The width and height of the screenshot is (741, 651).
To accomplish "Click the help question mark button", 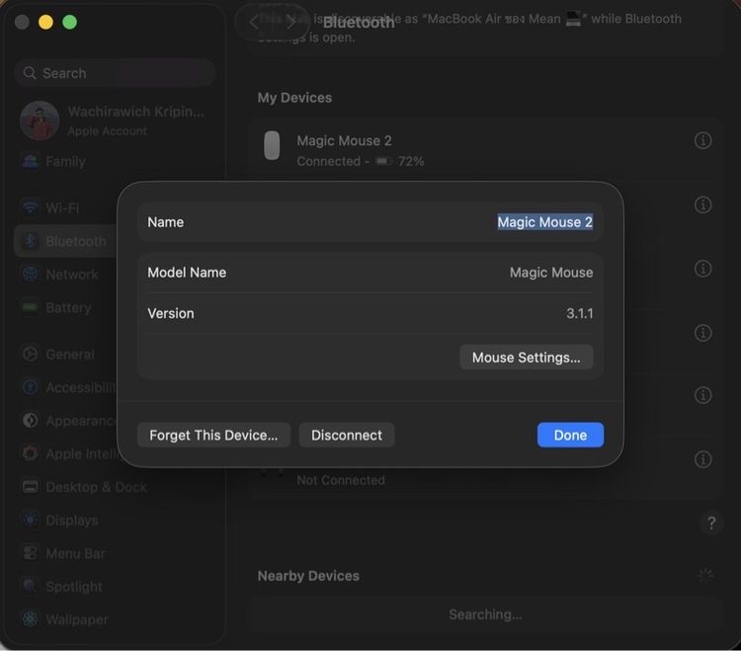I will pos(710,523).
